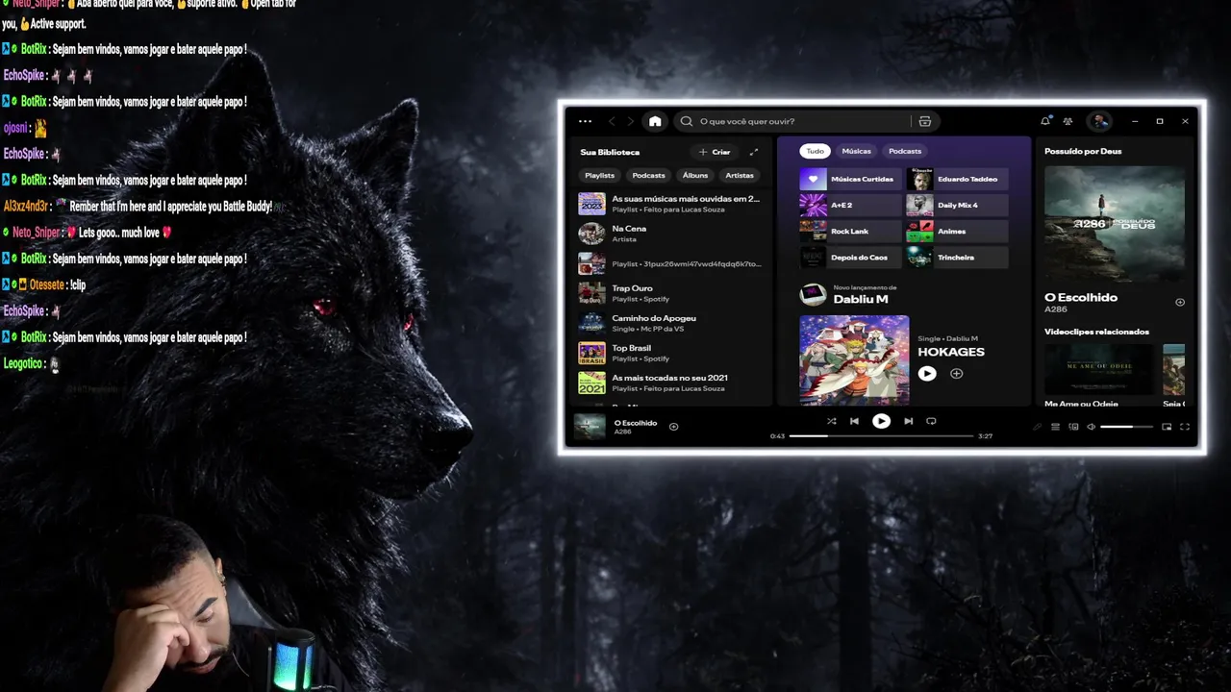Open Possuído por Deus panel title
The image size is (1231, 692).
coord(1083,151)
